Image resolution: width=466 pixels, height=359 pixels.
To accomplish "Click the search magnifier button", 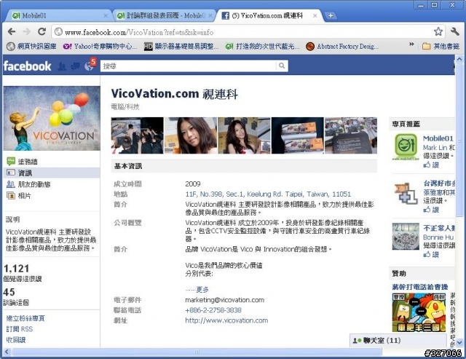I will tap(282, 66).
